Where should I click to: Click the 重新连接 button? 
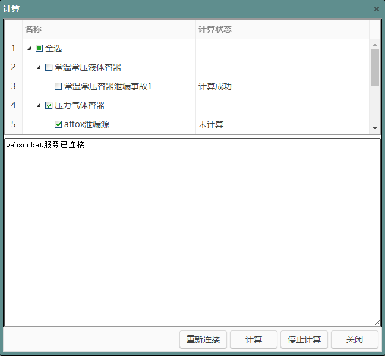(x=203, y=339)
